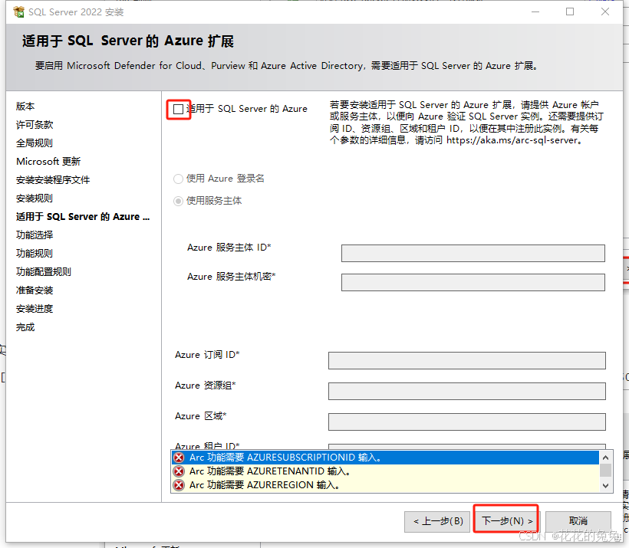Click the SQL Server setup box icon in title bar
The width and height of the screenshot is (629, 548).
(18, 12)
